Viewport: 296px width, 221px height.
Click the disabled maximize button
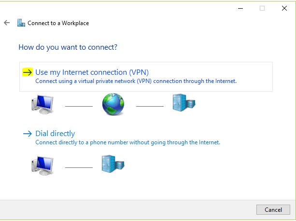(x=262, y=8)
